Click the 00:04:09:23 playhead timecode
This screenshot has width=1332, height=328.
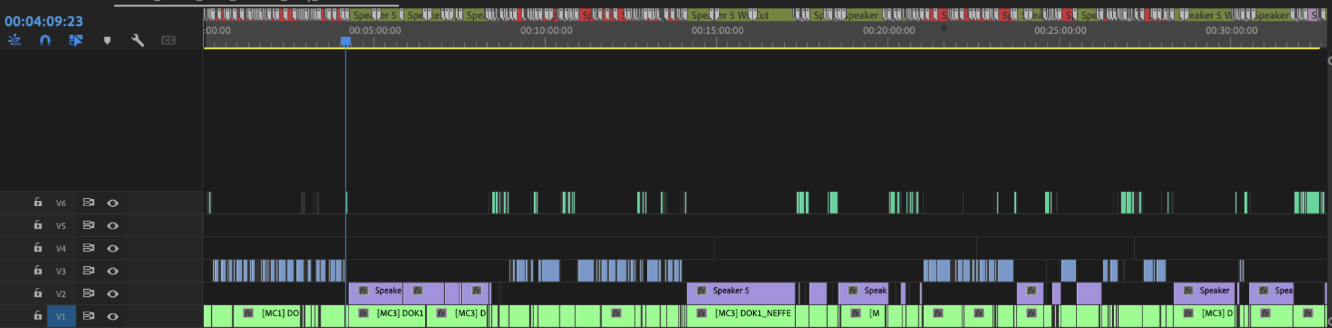point(44,21)
